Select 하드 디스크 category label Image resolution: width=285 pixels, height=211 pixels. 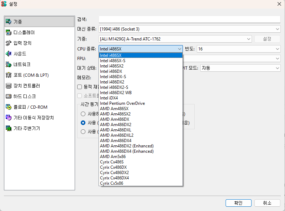[25, 96]
